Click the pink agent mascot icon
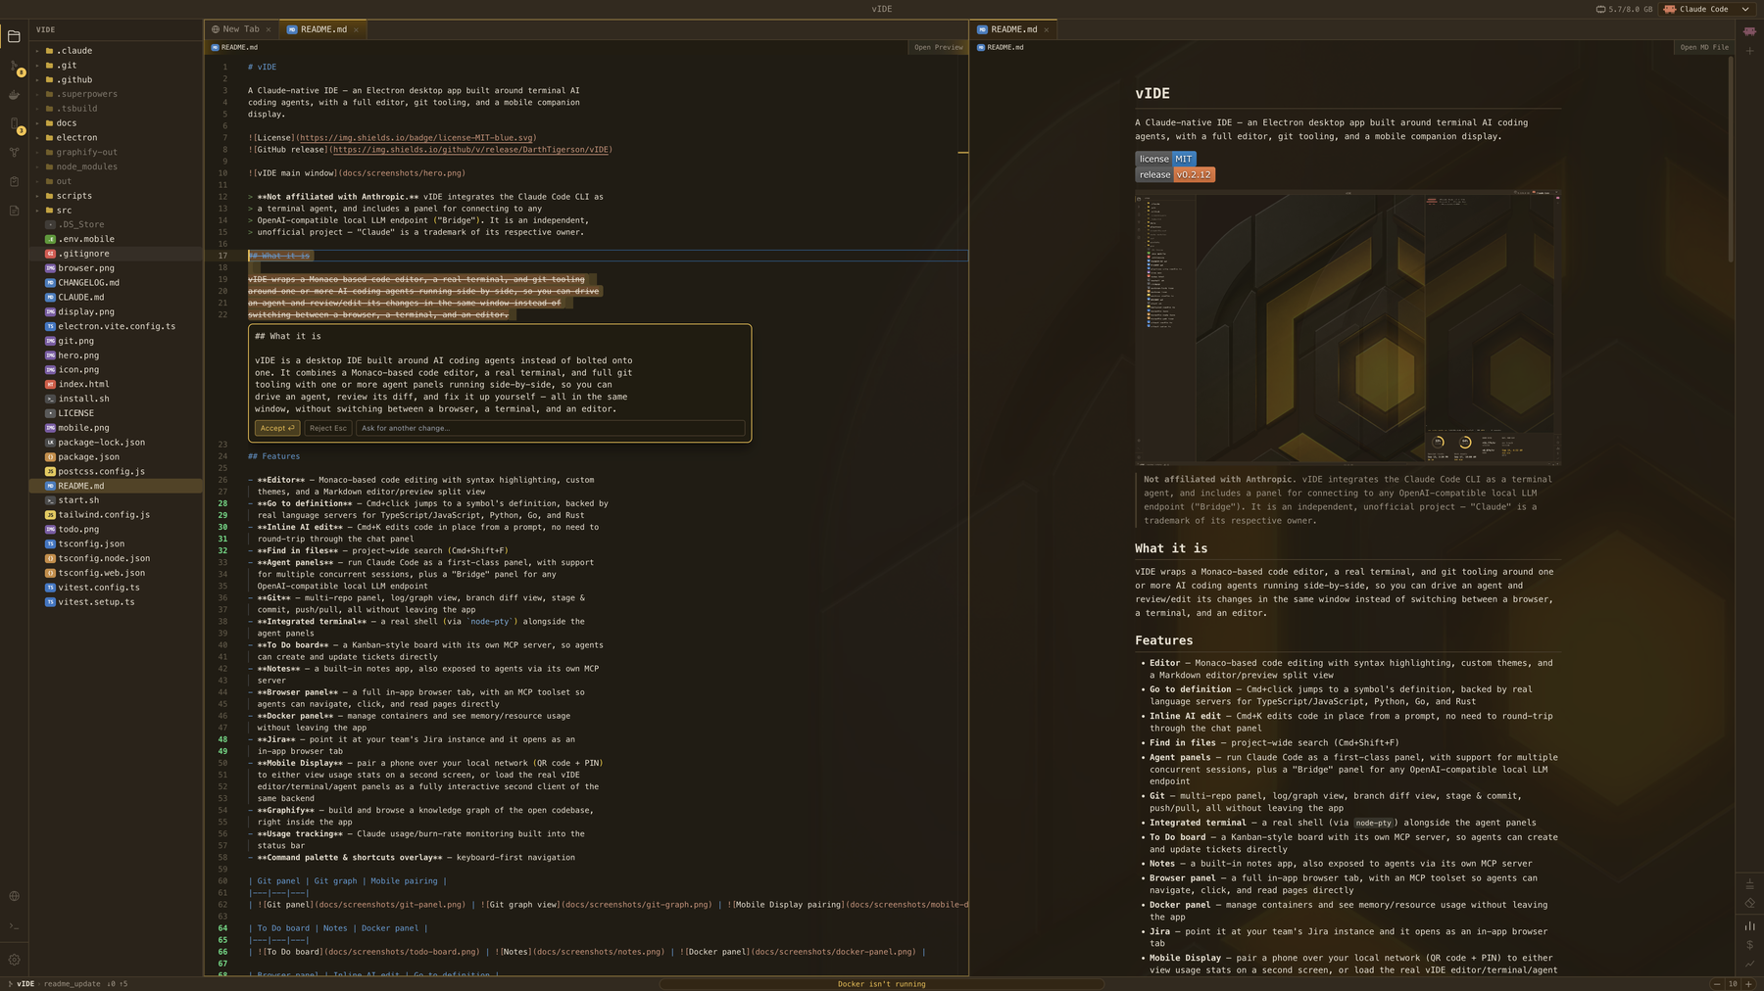Screen dimensions: 1764x991 (x=1749, y=31)
